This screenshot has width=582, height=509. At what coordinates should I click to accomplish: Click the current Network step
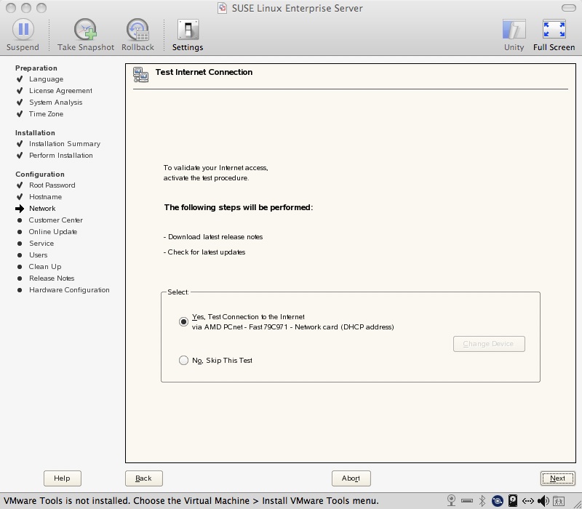42,209
